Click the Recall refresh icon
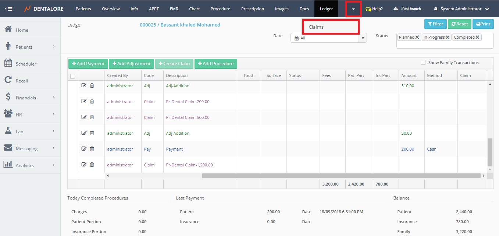 pyautogui.click(x=8, y=80)
